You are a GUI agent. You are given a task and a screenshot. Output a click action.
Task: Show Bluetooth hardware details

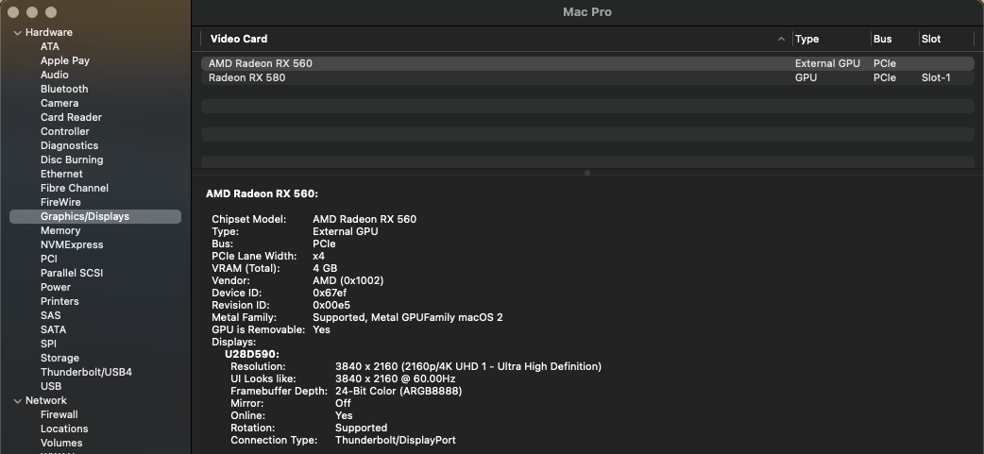click(x=64, y=89)
